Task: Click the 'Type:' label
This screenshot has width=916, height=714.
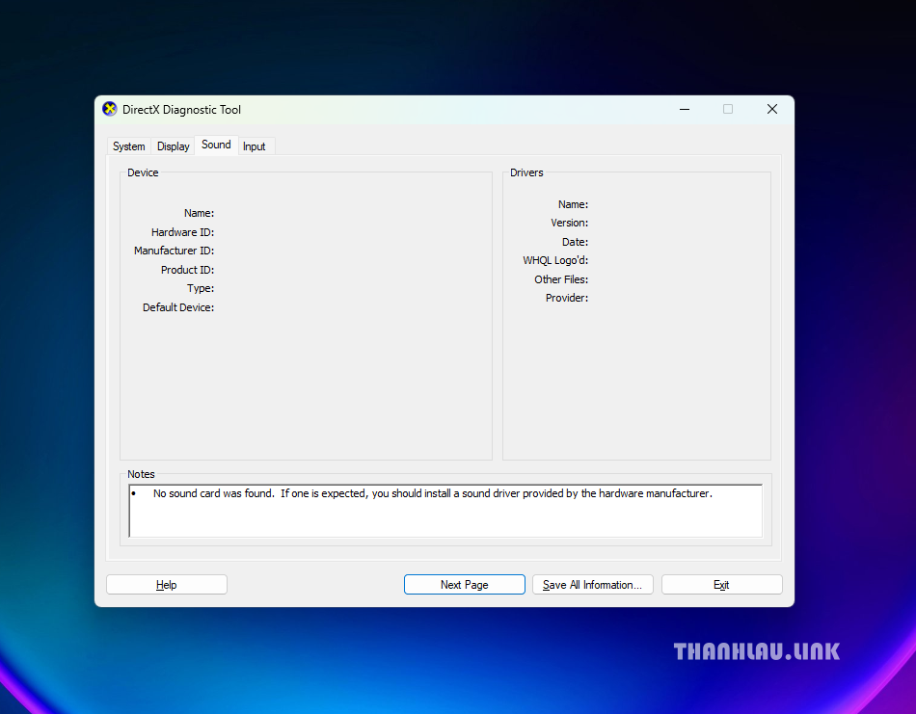Action: 201,288
